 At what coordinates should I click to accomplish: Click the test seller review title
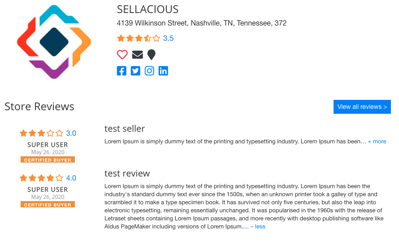[125, 129]
